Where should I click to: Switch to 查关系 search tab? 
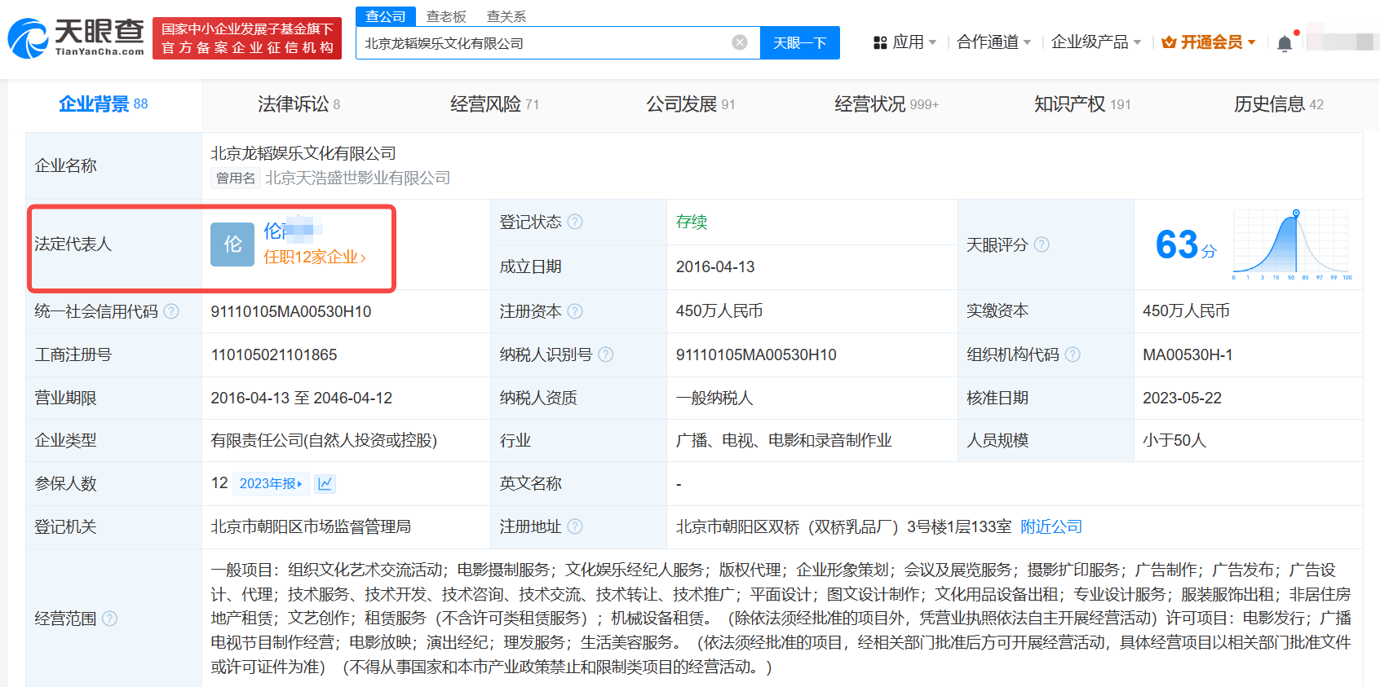pos(506,16)
